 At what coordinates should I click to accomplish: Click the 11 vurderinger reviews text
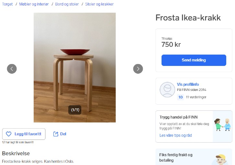click(x=196, y=97)
